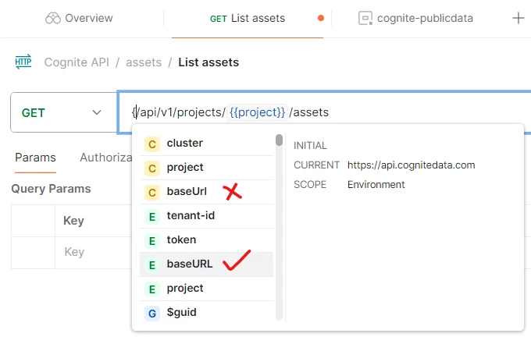This screenshot has height=344, width=531.
Task: Click the green E badge beside tenant-id
Action: (x=152, y=217)
